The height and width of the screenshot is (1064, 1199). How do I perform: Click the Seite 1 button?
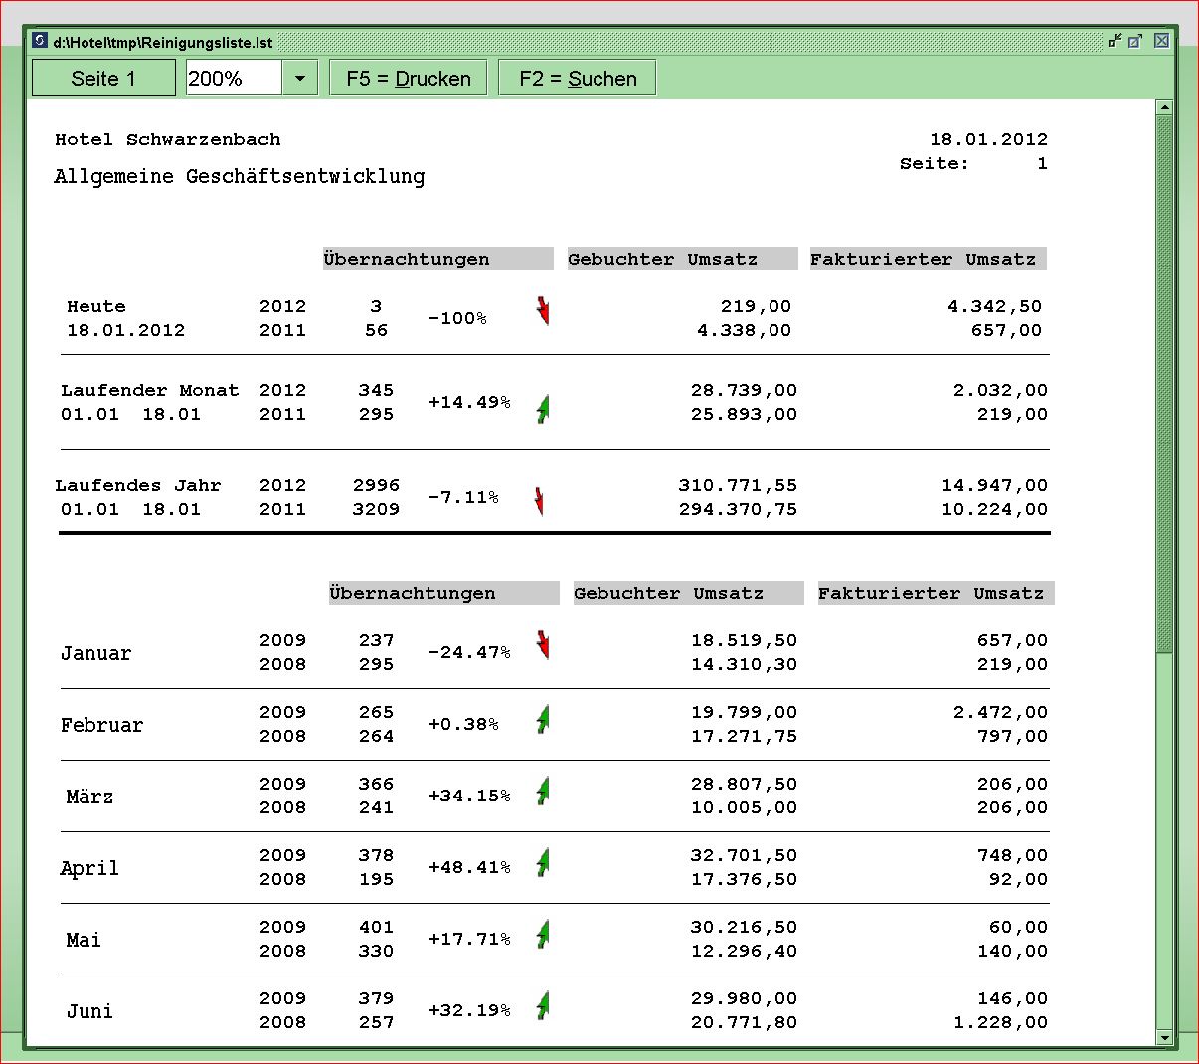(103, 78)
